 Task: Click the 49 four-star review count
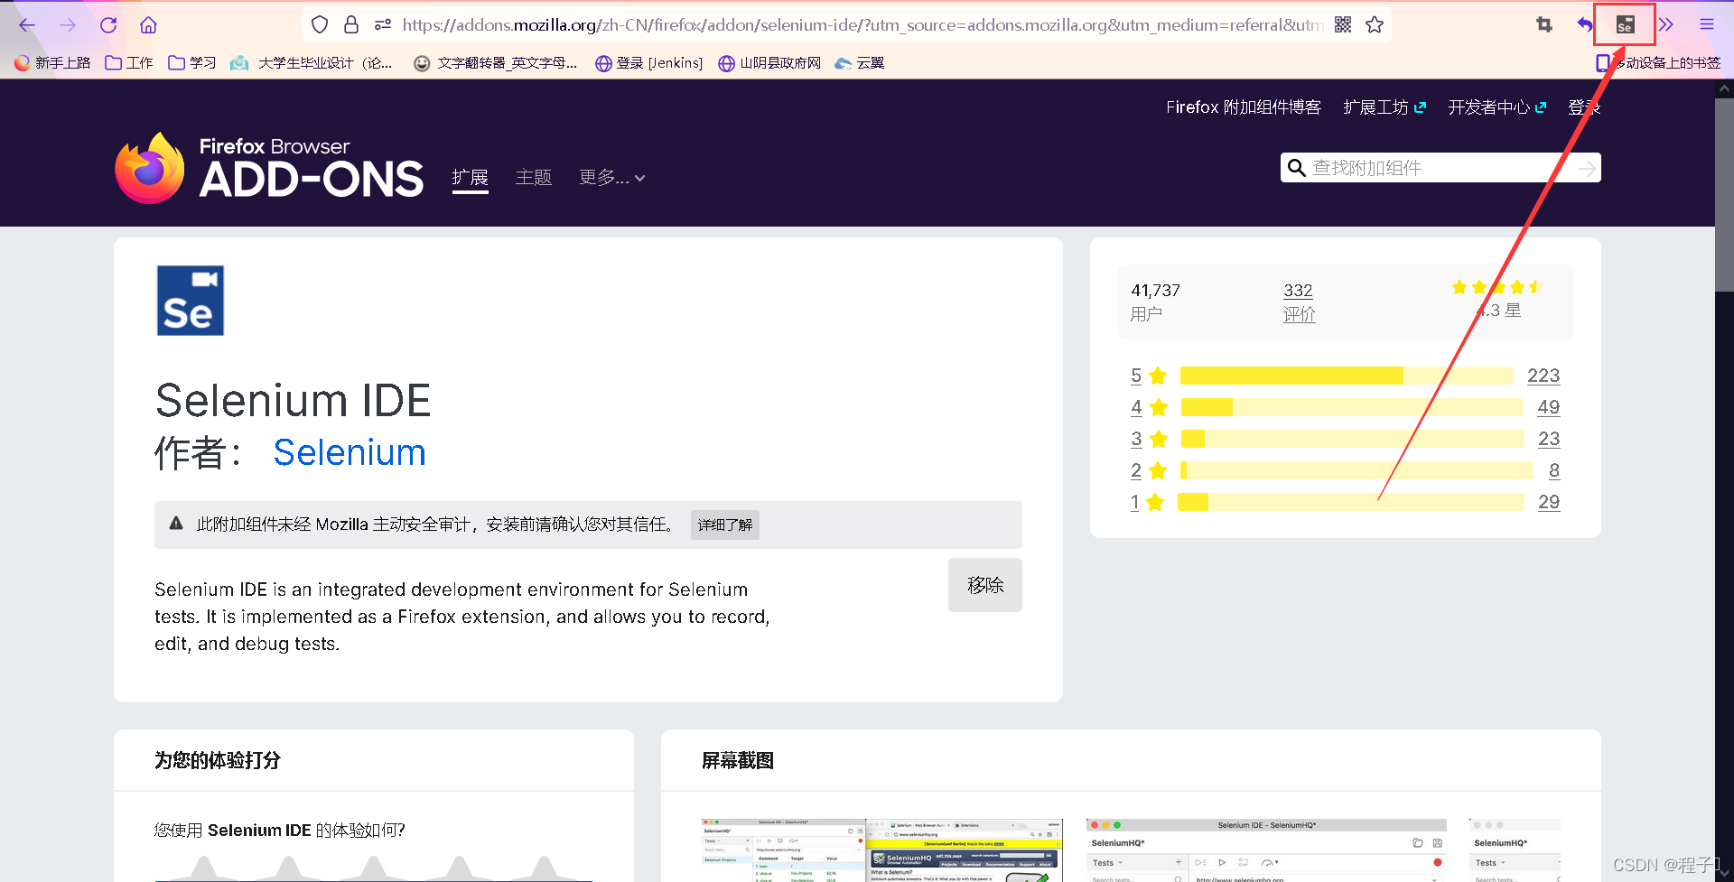click(x=1549, y=407)
